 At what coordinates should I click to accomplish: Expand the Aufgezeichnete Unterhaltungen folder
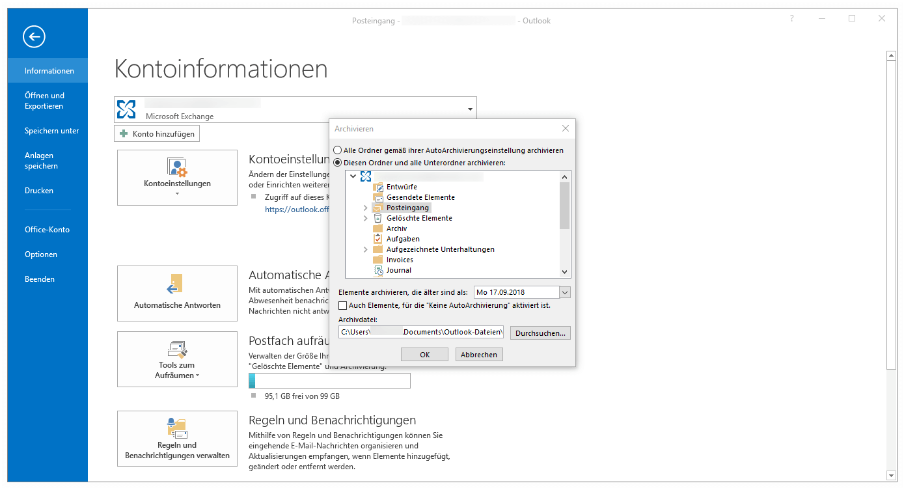point(365,249)
